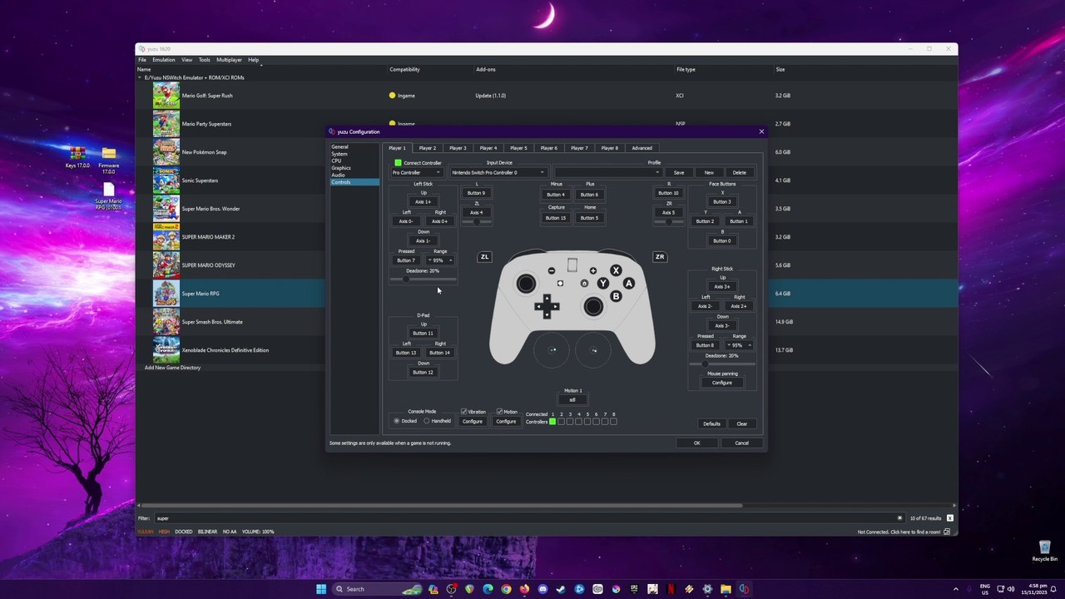Open Netflix from the taskbar

coord(671,589)
